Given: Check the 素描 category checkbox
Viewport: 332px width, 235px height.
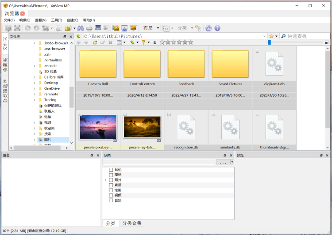Looking at the screenshot, I should [111, 185].
